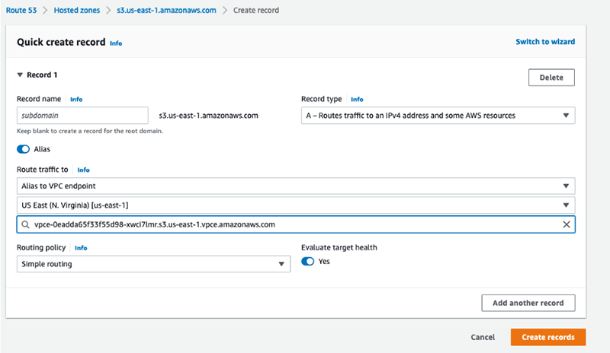610x353 pixels.
Task: Open Info link next to Route traffic to
Action: tap(83, 170)
